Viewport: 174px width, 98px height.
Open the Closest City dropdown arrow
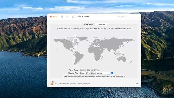coord(112,73)
